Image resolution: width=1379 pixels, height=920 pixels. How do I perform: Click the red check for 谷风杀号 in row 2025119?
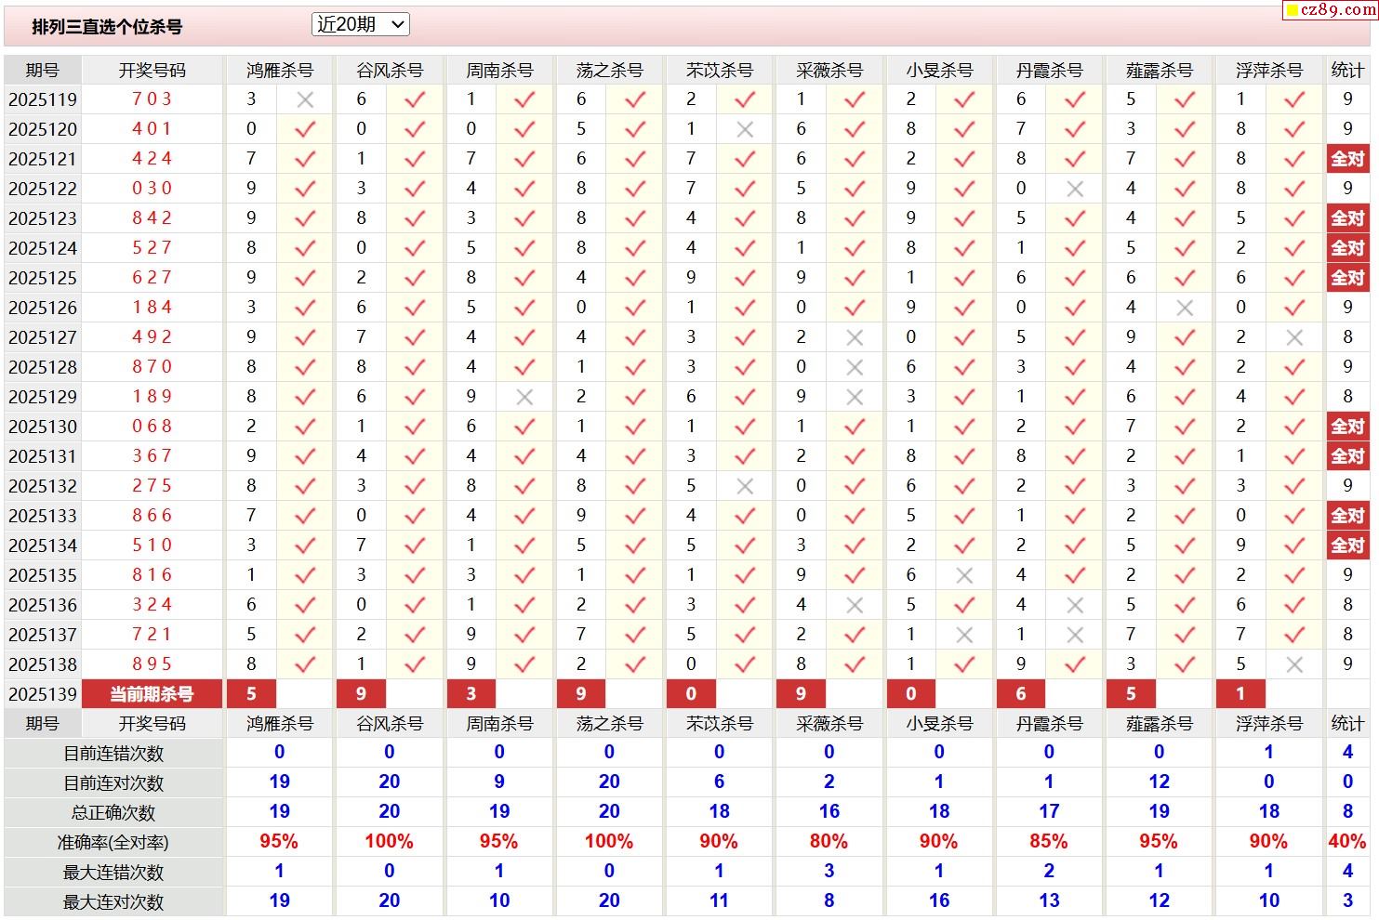point(415,99)
